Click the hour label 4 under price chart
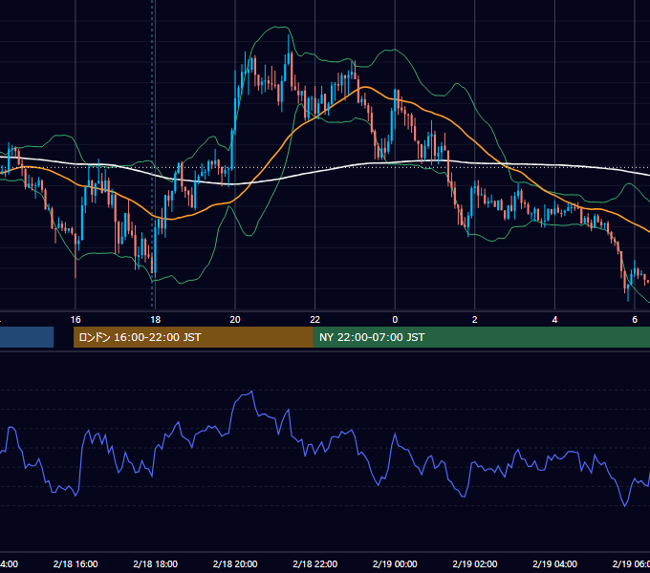Image resolution: width=650 pixels, height=573 pixels. 554,320
